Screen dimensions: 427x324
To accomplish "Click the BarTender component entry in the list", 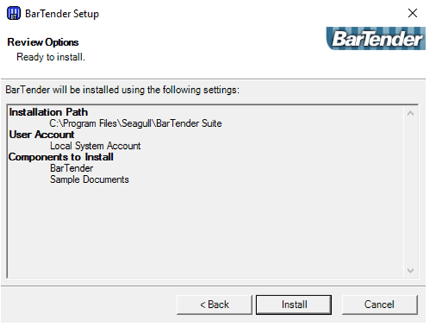I will click(71, 168).
